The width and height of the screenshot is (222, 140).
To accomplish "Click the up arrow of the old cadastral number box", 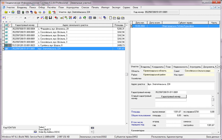I will pos(213,96).
